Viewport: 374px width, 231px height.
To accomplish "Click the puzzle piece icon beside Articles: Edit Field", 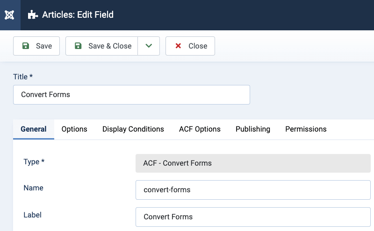I will tap(33, 15).
